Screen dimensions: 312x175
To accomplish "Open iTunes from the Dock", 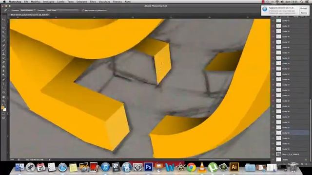I will 105,167.
